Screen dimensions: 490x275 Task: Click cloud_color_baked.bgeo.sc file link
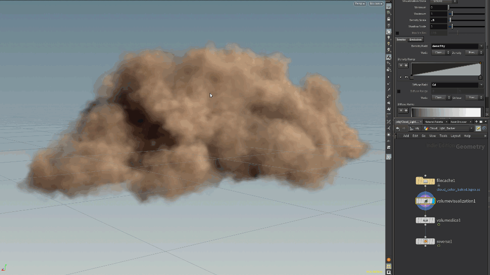[x=459, y=189]
